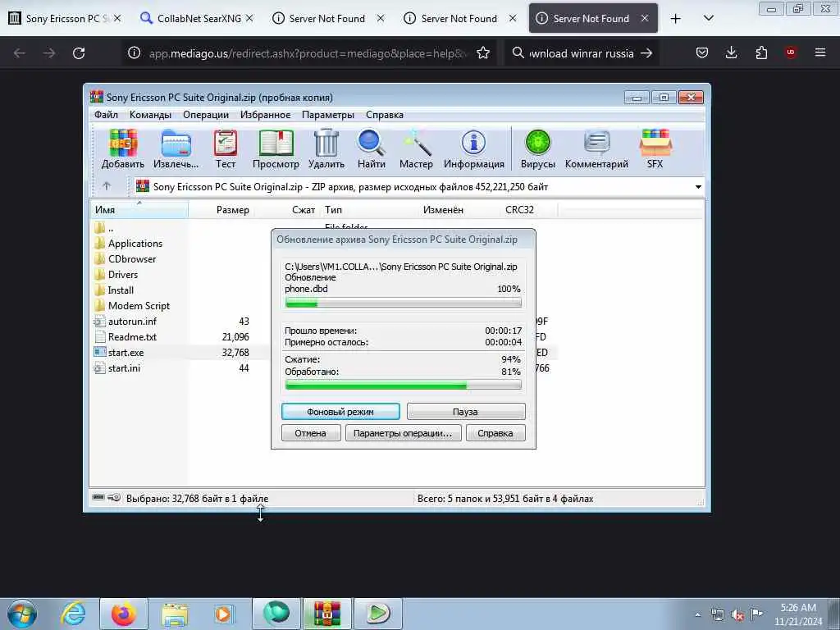Show hidden system tray icons arrow
This screenshot has height=630, width=840.
click(697, 615)
